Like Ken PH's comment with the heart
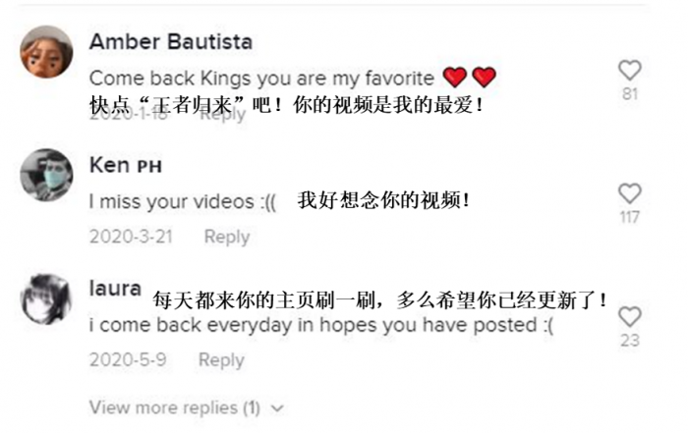 [630, 193]
